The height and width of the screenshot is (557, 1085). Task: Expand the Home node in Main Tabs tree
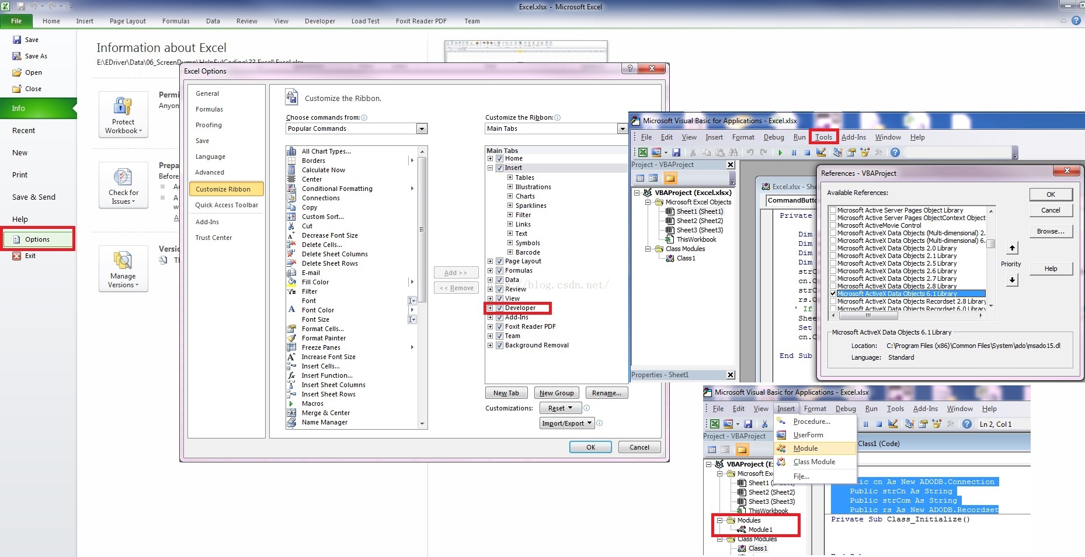coord(491,158)
